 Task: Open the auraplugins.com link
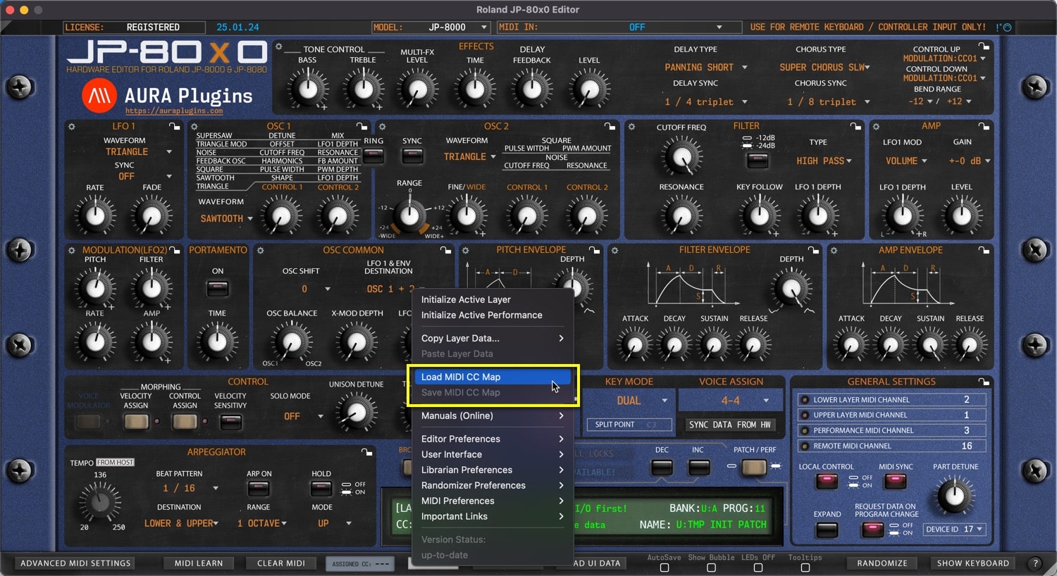tap(174, 111)
